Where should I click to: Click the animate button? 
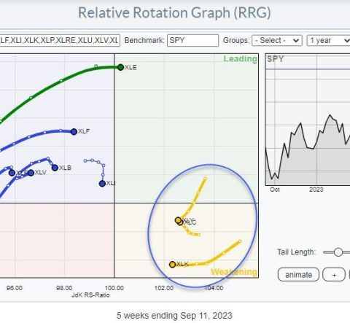[298, 275]
